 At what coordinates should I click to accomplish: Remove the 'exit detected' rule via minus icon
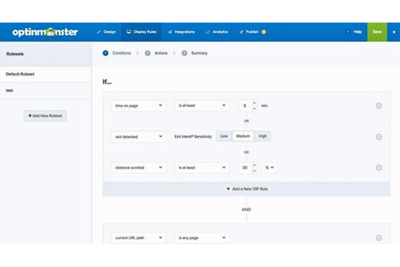point(378,137)
